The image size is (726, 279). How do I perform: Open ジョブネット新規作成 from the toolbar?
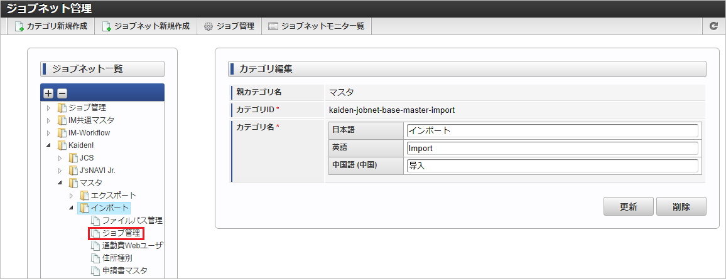point(146,26)
